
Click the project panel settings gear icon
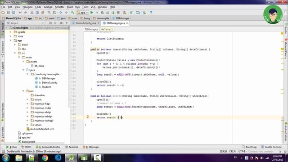coord(61,23)
